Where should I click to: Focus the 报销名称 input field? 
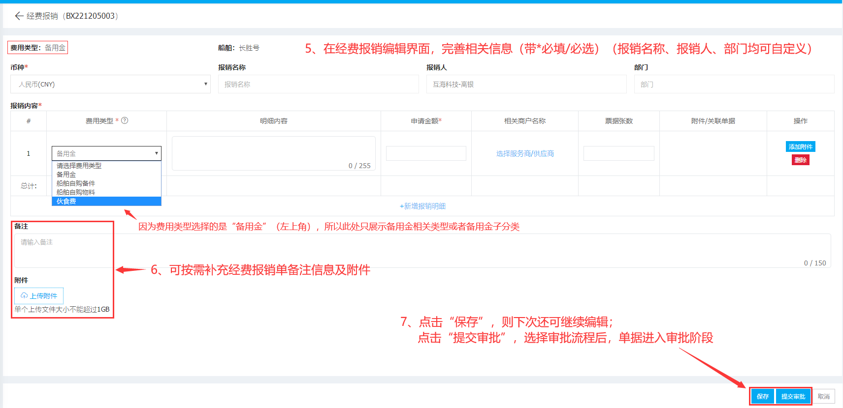pos(318,84)
